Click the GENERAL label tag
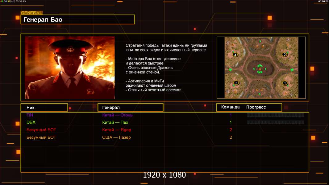Image resolution: width=329 pixels, height=185 pixels. [x=32, y=13]
